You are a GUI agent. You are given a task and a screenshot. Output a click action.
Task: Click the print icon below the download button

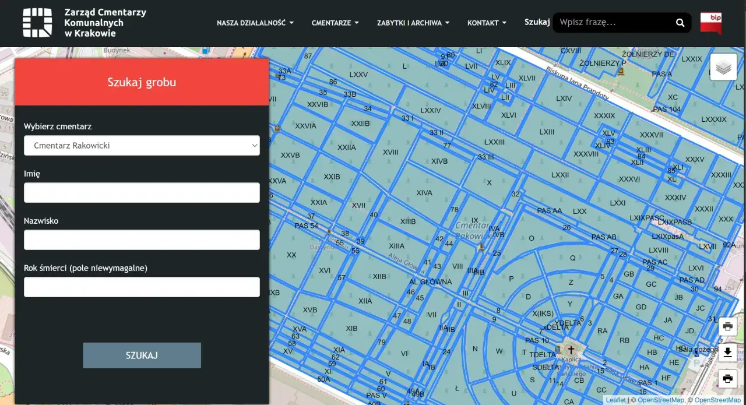click(x=727, y=379)
